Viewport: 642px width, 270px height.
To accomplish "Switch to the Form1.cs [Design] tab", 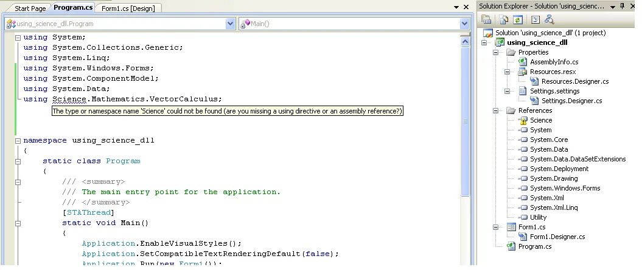I will [x=128, y=8].
